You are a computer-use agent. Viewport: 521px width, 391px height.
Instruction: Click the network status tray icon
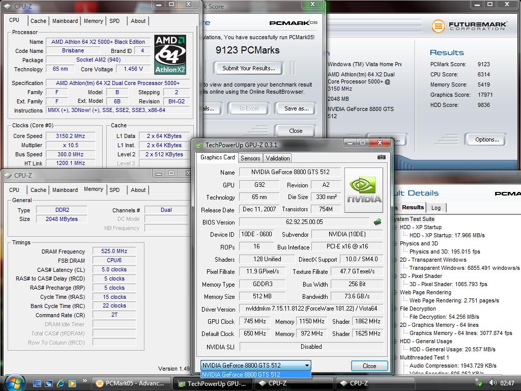point(479,383)
